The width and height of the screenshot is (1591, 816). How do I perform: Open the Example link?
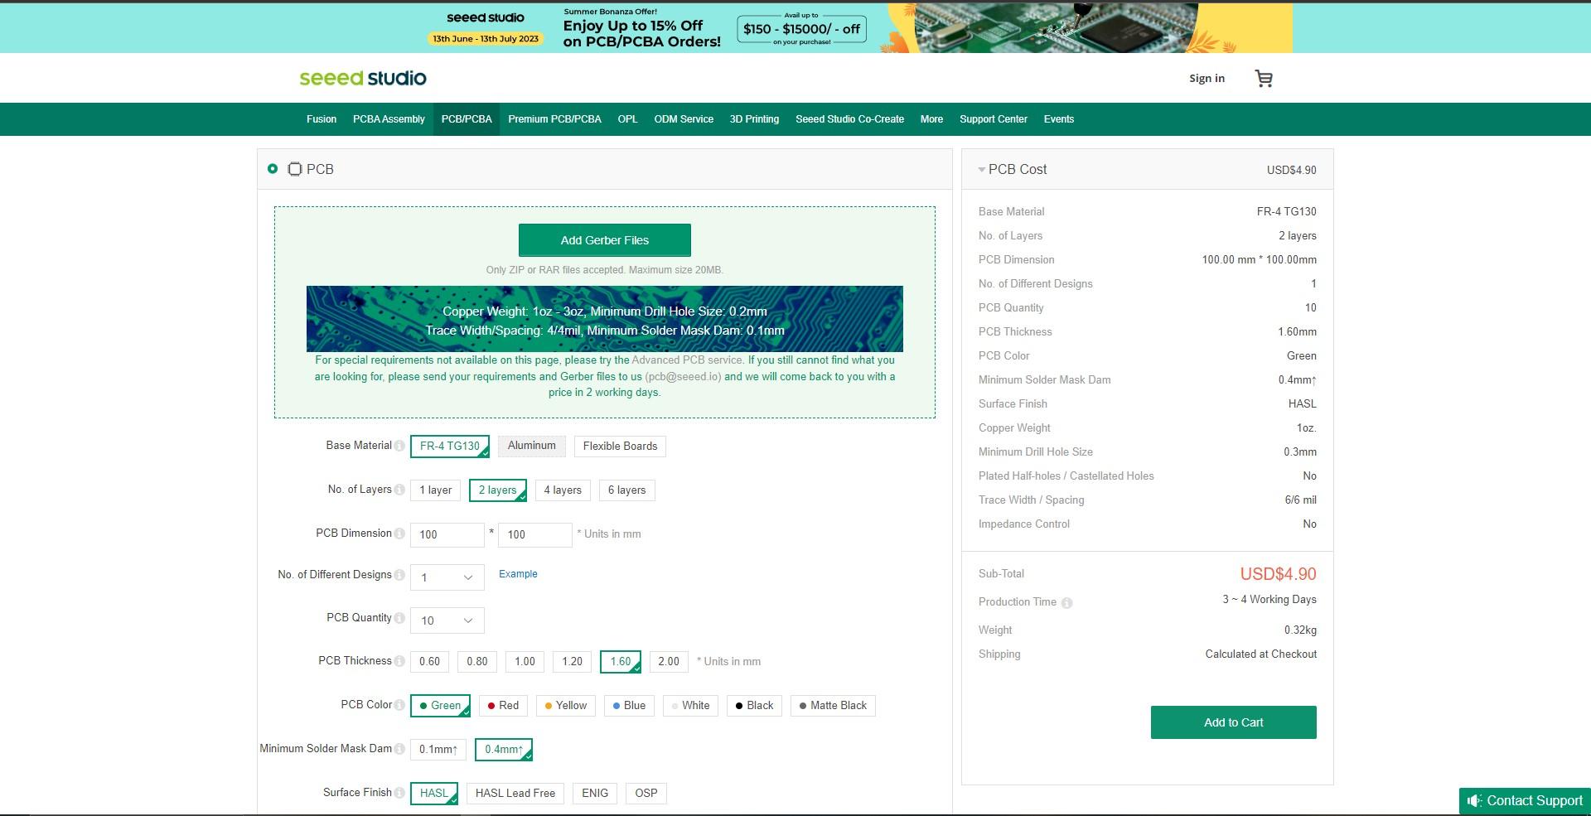[x=518, y=574]
